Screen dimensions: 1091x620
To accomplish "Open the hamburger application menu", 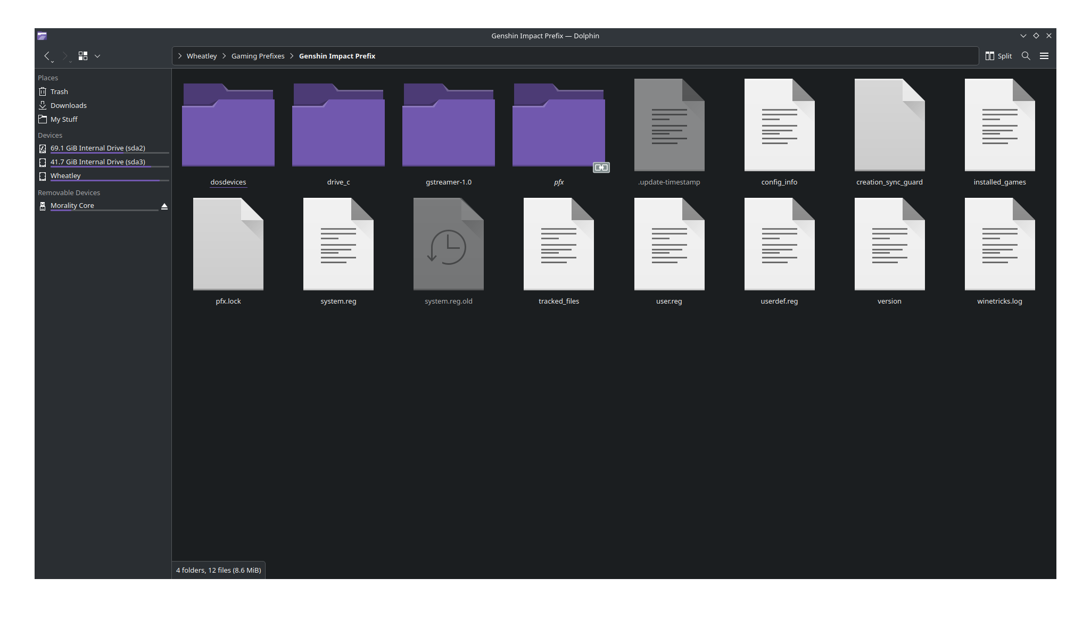I will point(1044,56).
